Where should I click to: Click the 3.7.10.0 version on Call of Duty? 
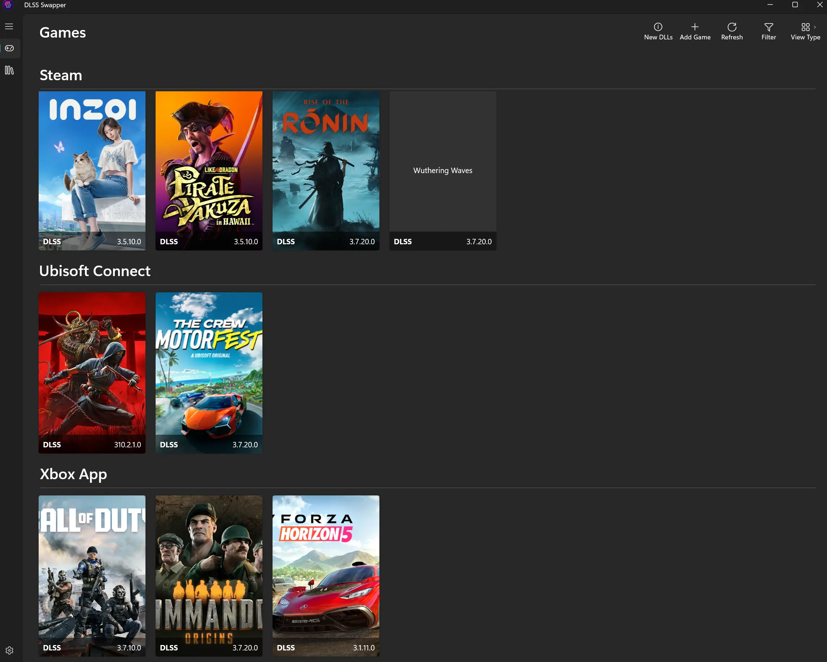pyautogui.click(x=129, y=648)
